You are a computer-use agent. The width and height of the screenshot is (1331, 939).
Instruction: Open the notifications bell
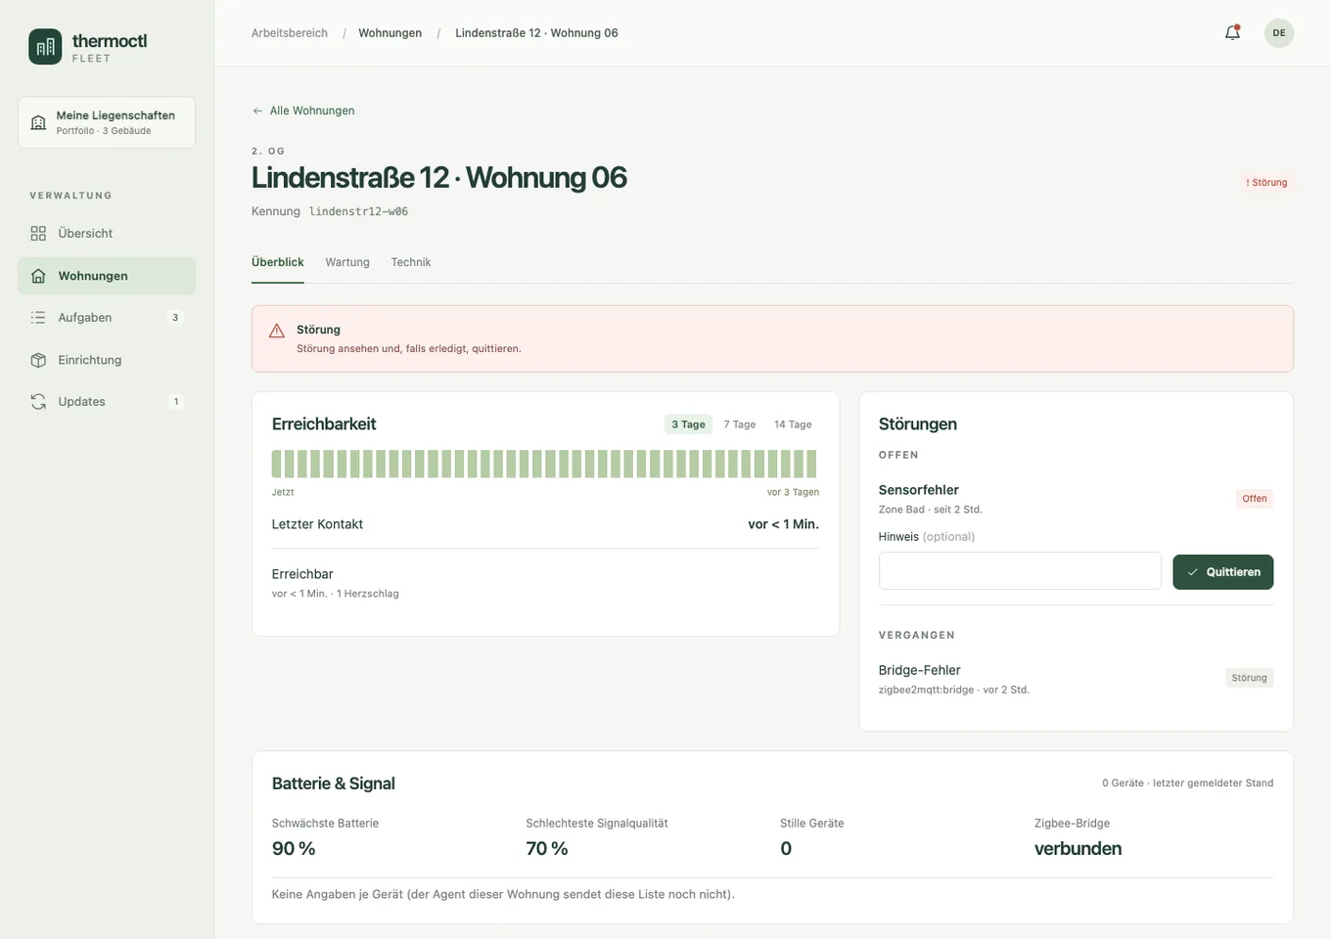(x=1232, y=33)
